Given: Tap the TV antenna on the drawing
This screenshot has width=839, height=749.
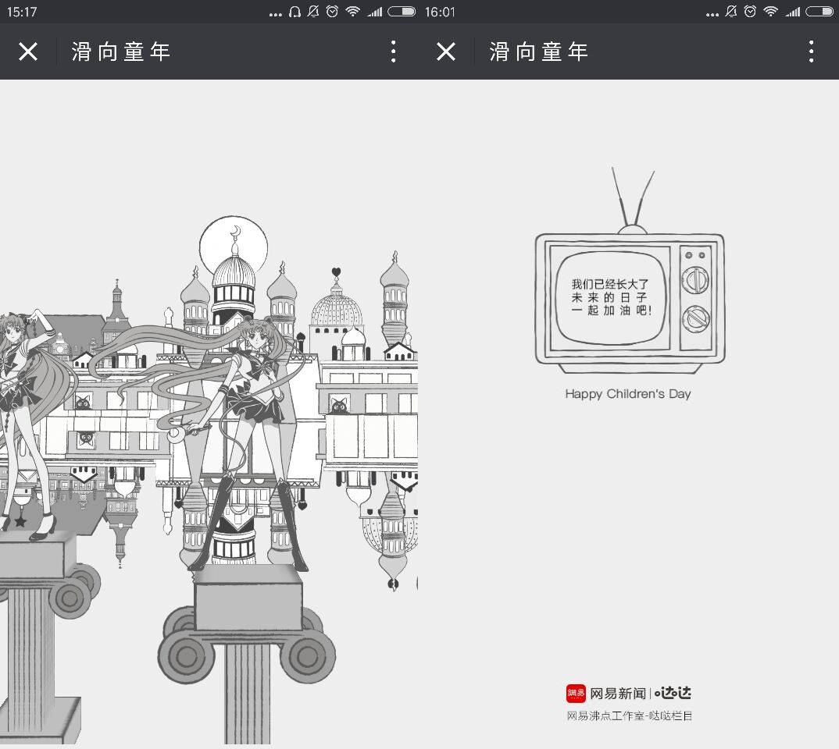Looking at the screenshot, I should coord(633,201).
